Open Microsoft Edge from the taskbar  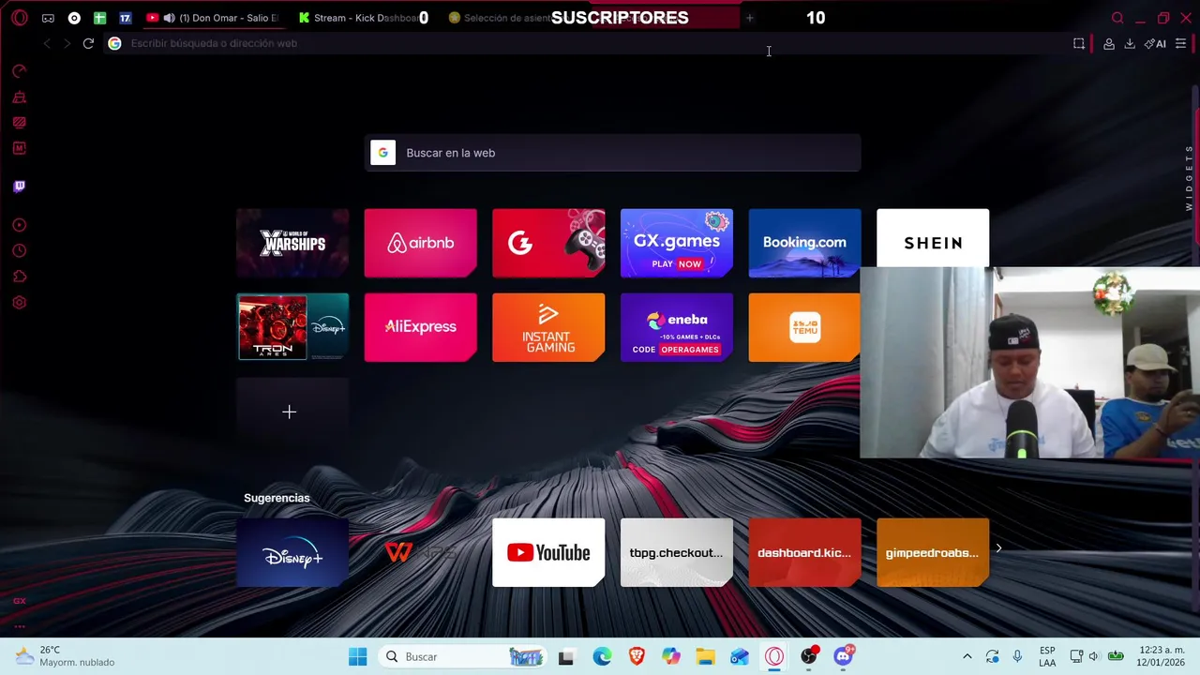(602, 656)
